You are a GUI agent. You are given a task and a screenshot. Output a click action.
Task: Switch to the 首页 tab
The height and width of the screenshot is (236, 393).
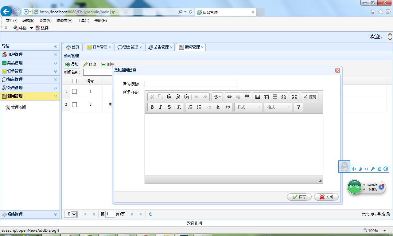click(x=73, y=47)
